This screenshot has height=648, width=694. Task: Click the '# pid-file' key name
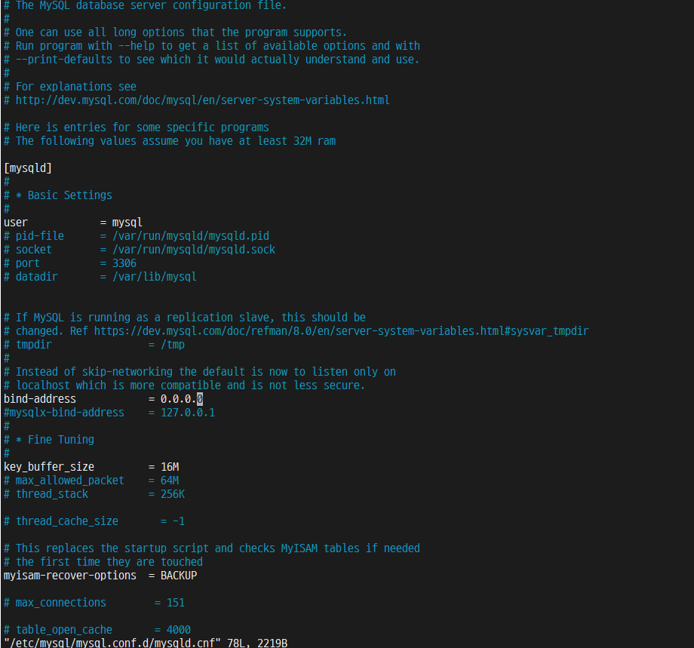34,236
